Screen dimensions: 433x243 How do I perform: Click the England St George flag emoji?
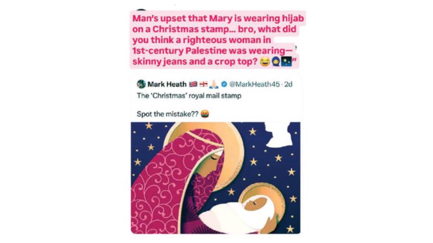point(204,84)
